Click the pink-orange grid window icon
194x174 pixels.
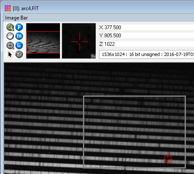(x=8, y=8)
